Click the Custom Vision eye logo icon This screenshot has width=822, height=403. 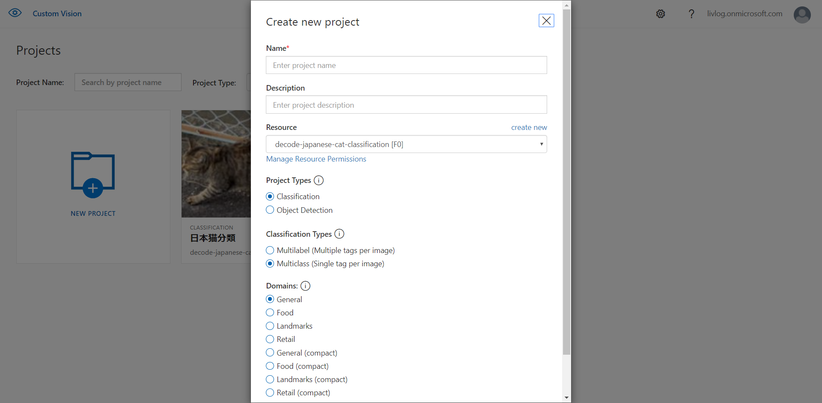pos(15,13)
